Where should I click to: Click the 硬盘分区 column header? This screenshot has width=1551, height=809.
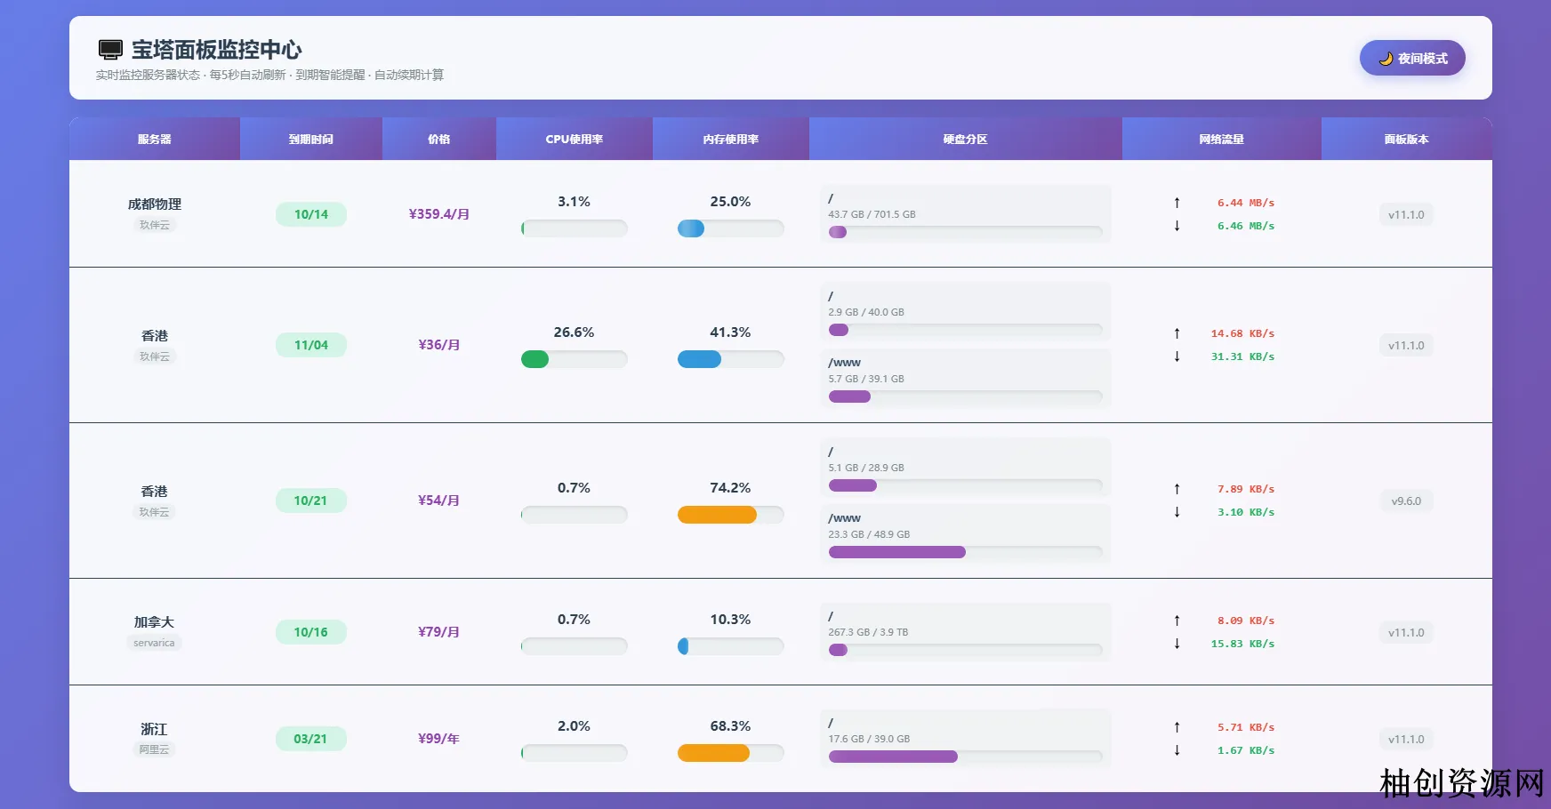pyautogui.click(x=965, y=140)
